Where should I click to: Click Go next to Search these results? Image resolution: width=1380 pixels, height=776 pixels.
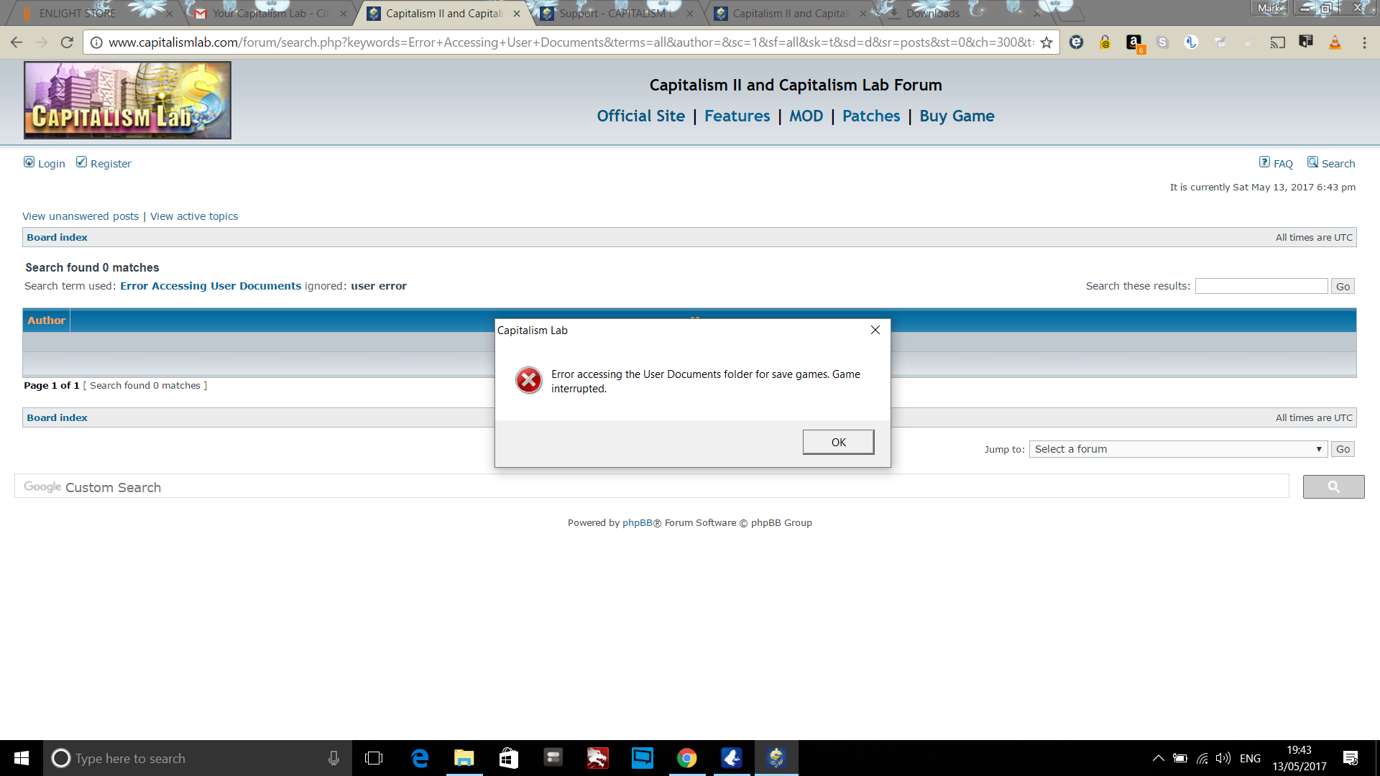(1343, 286)
